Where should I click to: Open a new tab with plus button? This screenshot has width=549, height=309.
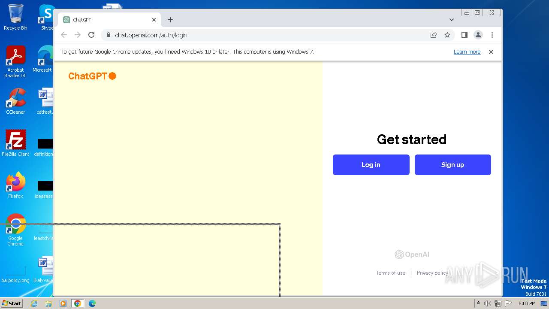tap(170, 20)
